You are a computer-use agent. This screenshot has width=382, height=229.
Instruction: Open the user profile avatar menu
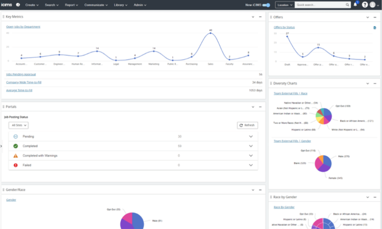372,5
